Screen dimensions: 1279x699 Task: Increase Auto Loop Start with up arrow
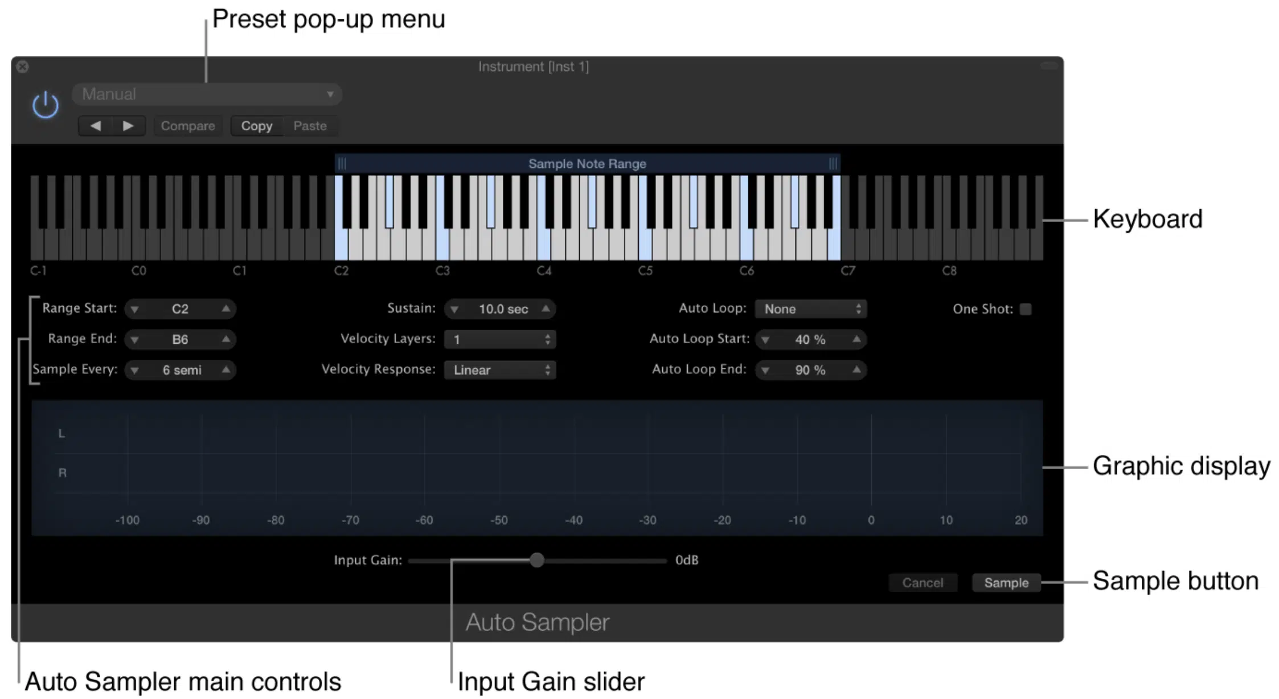click(856, 339)
